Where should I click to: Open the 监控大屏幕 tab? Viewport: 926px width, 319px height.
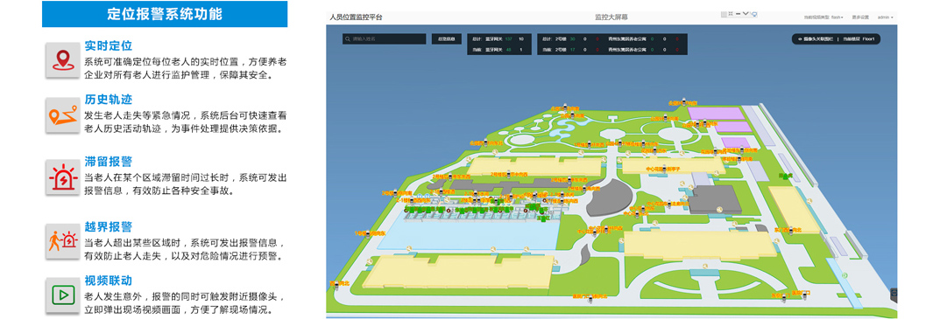[x=611, y=17]
